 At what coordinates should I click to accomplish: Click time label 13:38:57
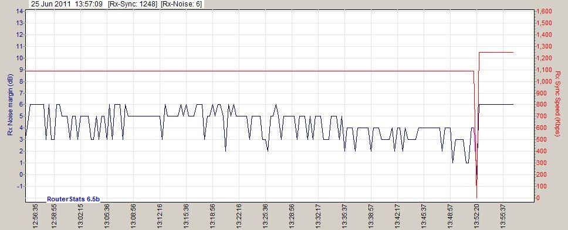point(371,217)
